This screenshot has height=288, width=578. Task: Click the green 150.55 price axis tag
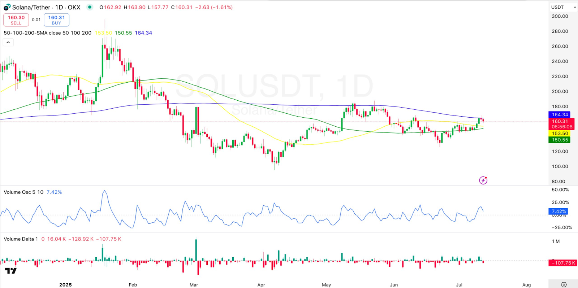coord(560,140)
